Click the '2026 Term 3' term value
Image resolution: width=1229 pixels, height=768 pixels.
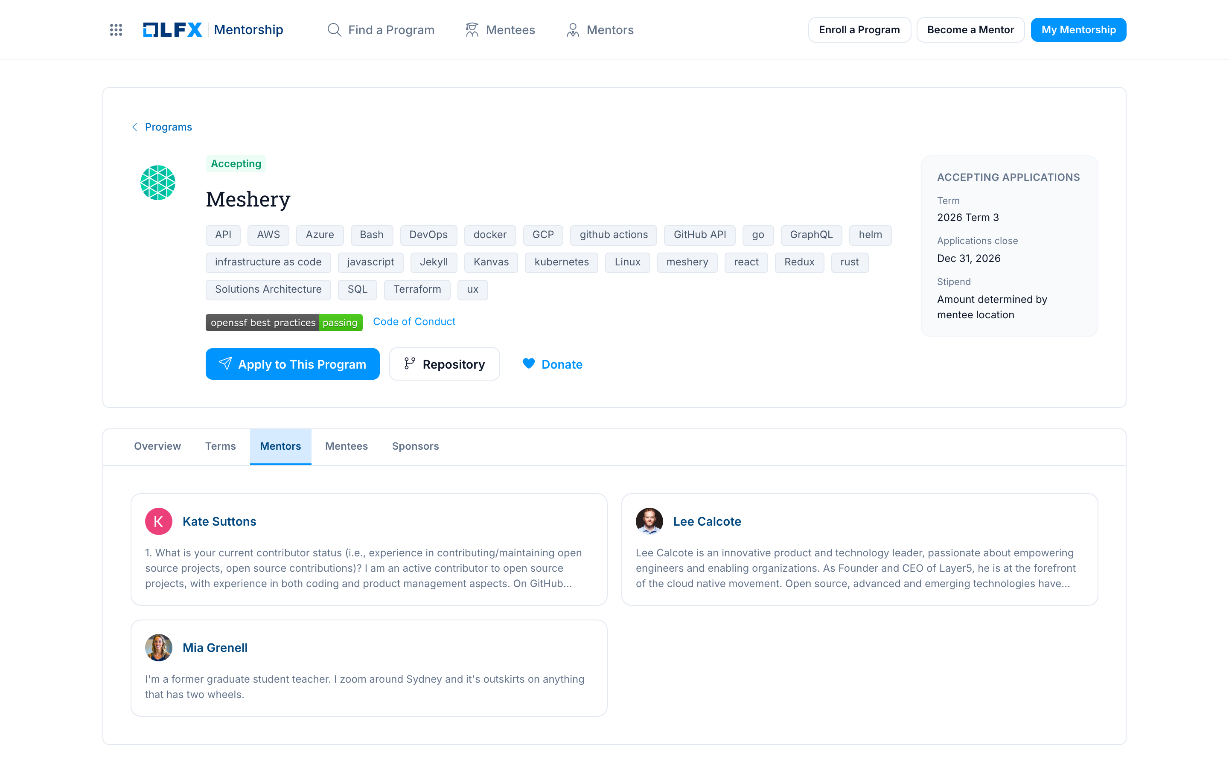point(967,218)
